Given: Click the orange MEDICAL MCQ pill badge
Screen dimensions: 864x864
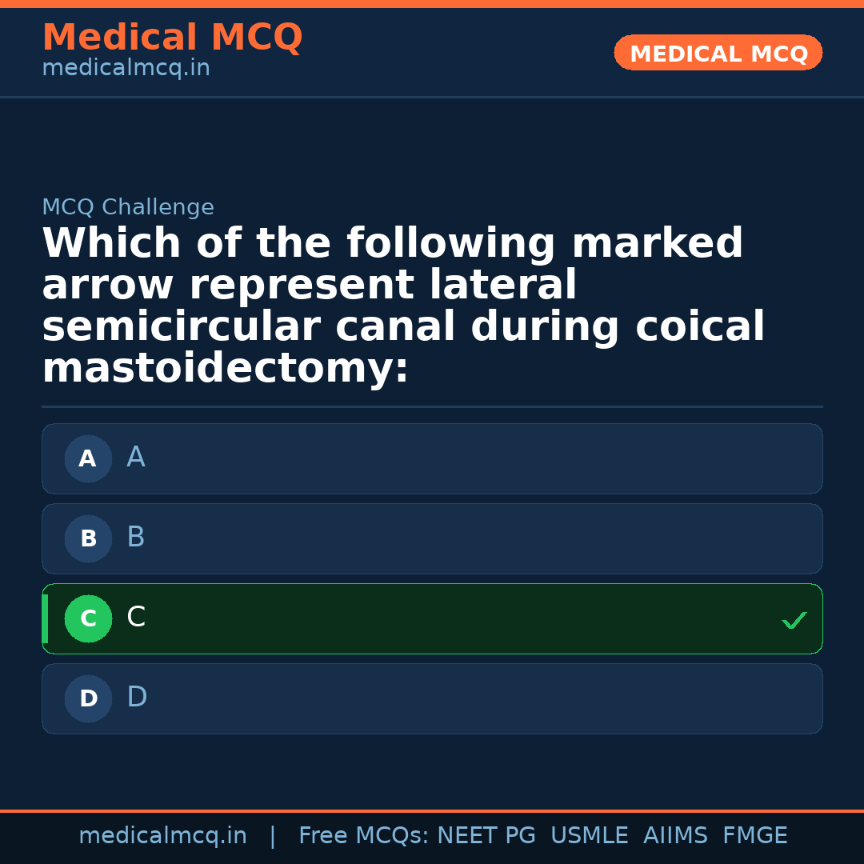Looking at the screenshot, I should click(718, 53).
